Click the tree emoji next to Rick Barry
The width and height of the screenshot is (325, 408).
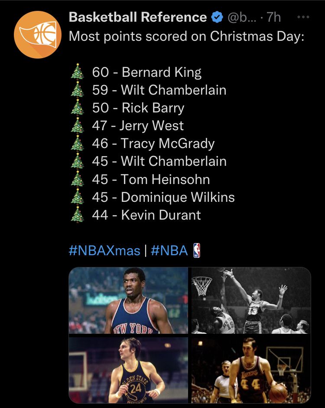click(x=78, y=107)
